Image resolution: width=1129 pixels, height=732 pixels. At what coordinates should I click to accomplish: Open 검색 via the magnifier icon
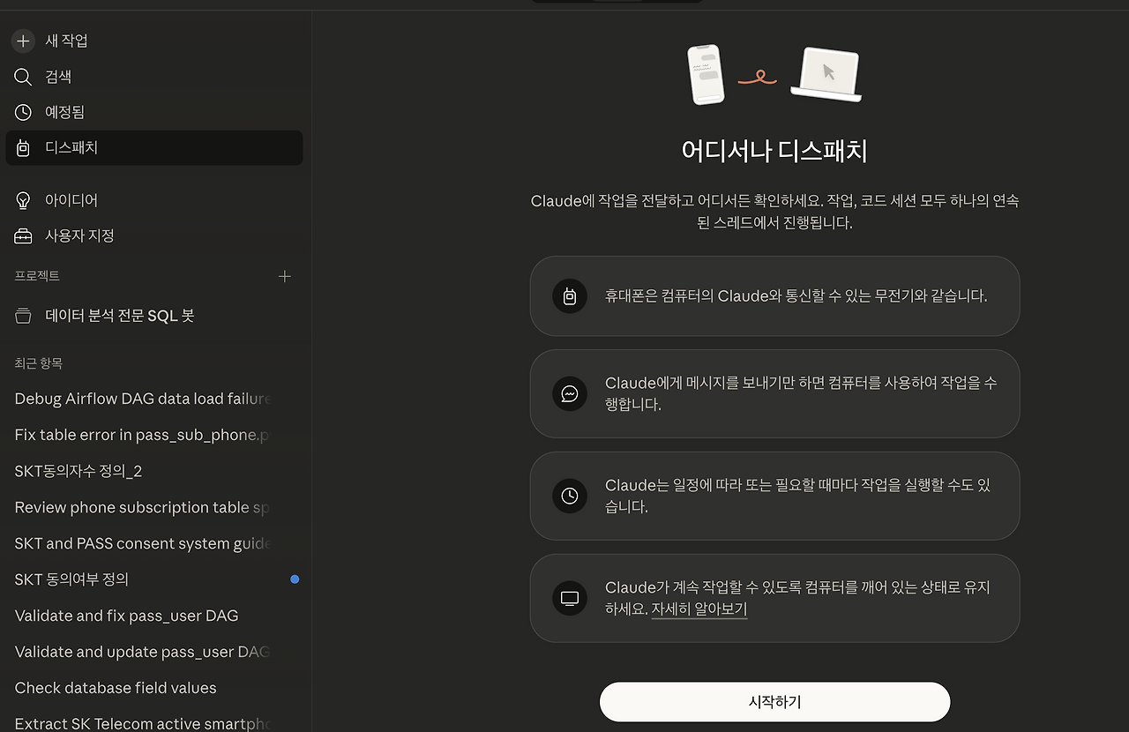click(x=22, y=77)
